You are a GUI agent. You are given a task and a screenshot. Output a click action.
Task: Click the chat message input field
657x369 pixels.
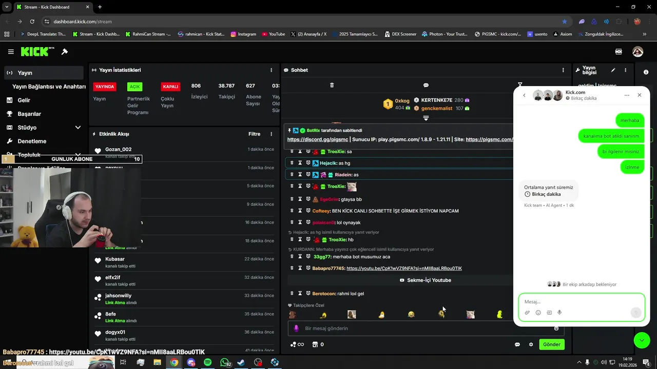[425, 329]
